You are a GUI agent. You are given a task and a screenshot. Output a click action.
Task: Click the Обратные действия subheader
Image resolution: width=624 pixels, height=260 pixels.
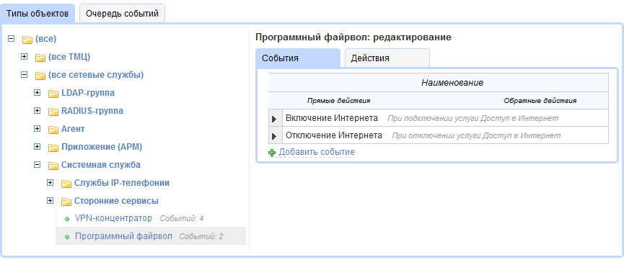[540, 101]
